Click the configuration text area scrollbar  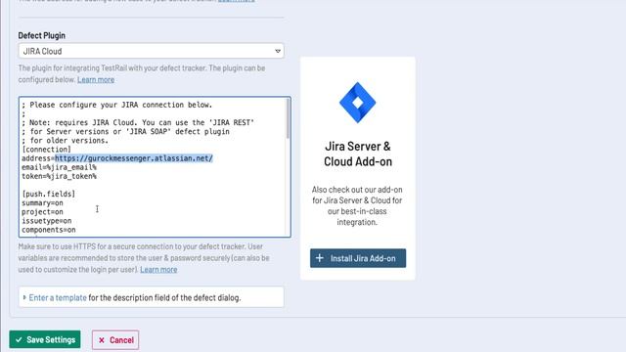pyautogui.click(x=288, y=119)
